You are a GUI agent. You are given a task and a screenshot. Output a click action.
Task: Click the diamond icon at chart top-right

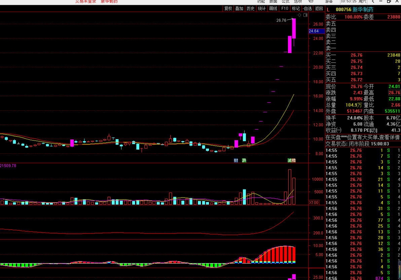(299, 15)
